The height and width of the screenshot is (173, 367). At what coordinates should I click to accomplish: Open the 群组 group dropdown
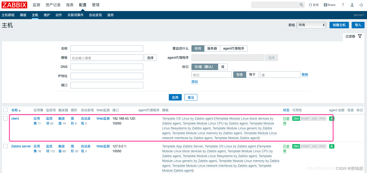pyautogui.click(x=311, y=25)
